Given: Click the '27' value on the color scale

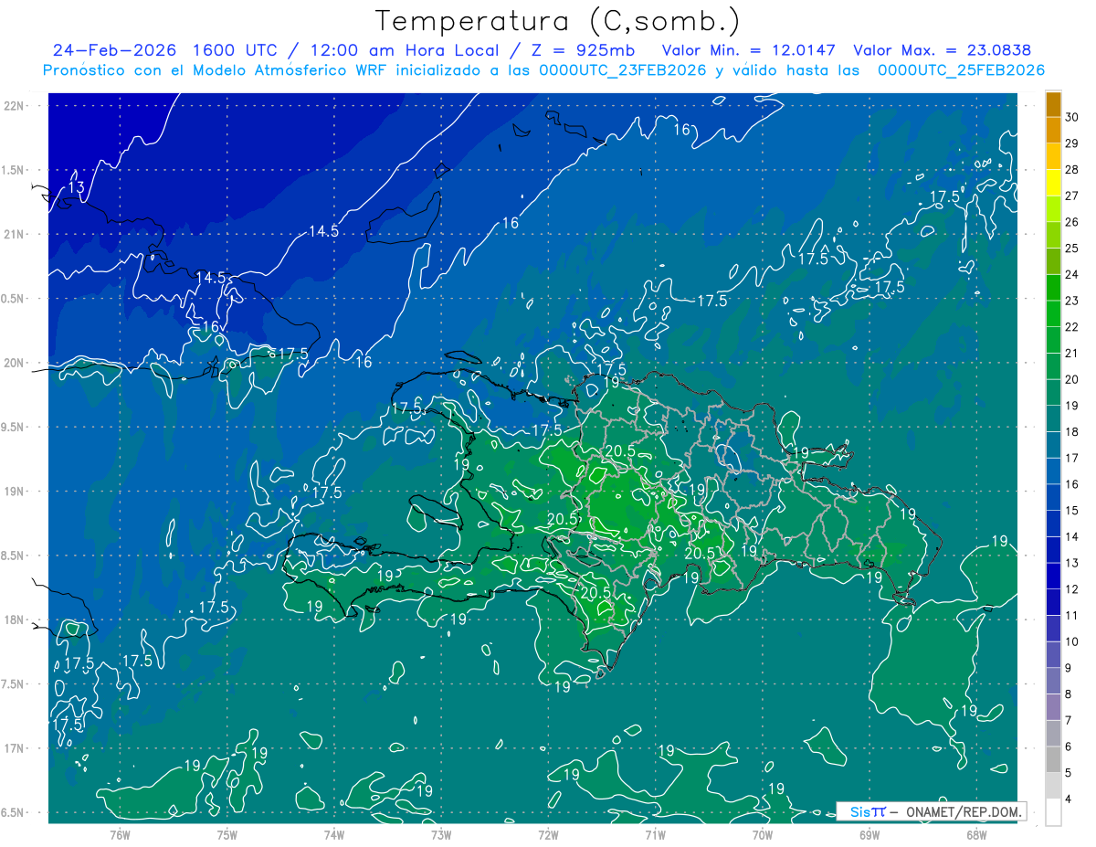Looking at the screenshot, I should pyautogui.click(x=1072, y=196).
